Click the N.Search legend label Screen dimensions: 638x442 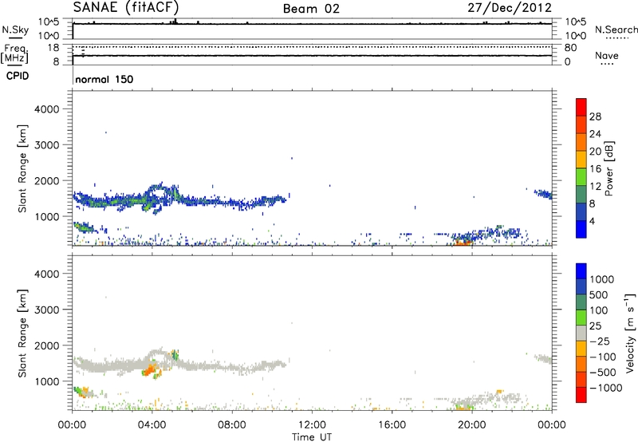[x=616, y=30]
